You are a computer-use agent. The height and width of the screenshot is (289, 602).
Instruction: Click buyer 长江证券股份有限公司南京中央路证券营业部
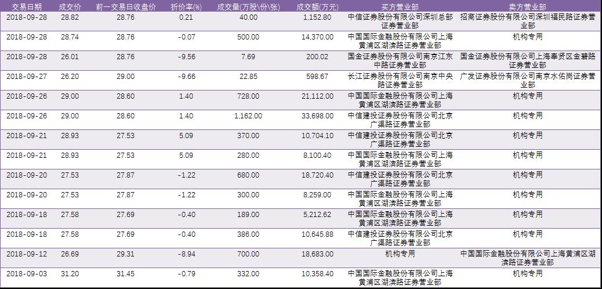point(400,80)
